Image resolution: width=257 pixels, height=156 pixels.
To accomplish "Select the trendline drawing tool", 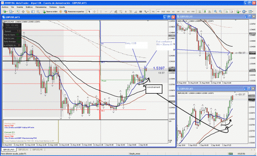I will point(111,12).
